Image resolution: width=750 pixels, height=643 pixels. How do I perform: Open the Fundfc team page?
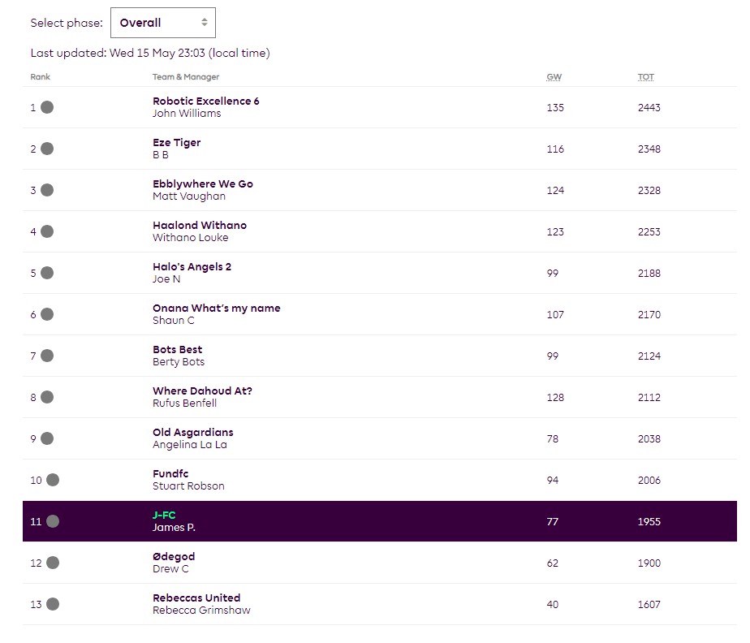coord(170,474)
